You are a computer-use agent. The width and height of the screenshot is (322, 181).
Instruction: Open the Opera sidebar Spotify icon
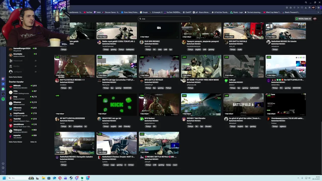(x=3, y=99)
